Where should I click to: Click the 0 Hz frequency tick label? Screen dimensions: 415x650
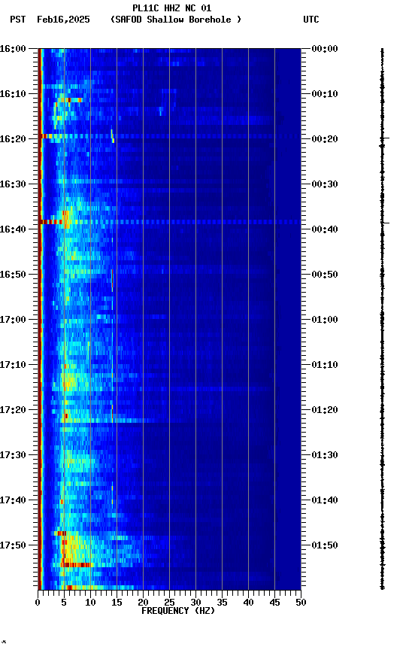pyautogui.click(x=38, y=603)
